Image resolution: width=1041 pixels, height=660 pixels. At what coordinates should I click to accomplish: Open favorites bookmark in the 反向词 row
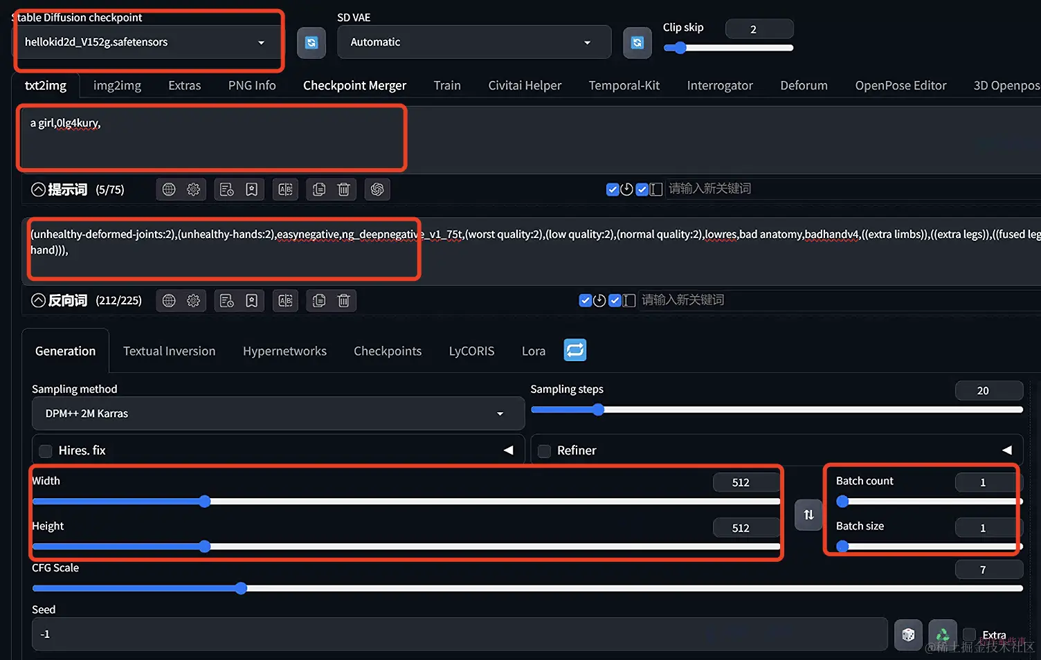click(252, 300)
